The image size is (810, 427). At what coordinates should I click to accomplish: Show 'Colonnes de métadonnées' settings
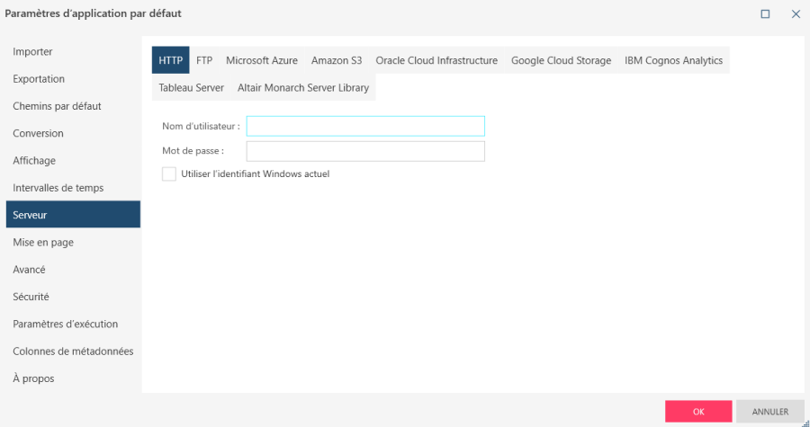click(73, 351)
